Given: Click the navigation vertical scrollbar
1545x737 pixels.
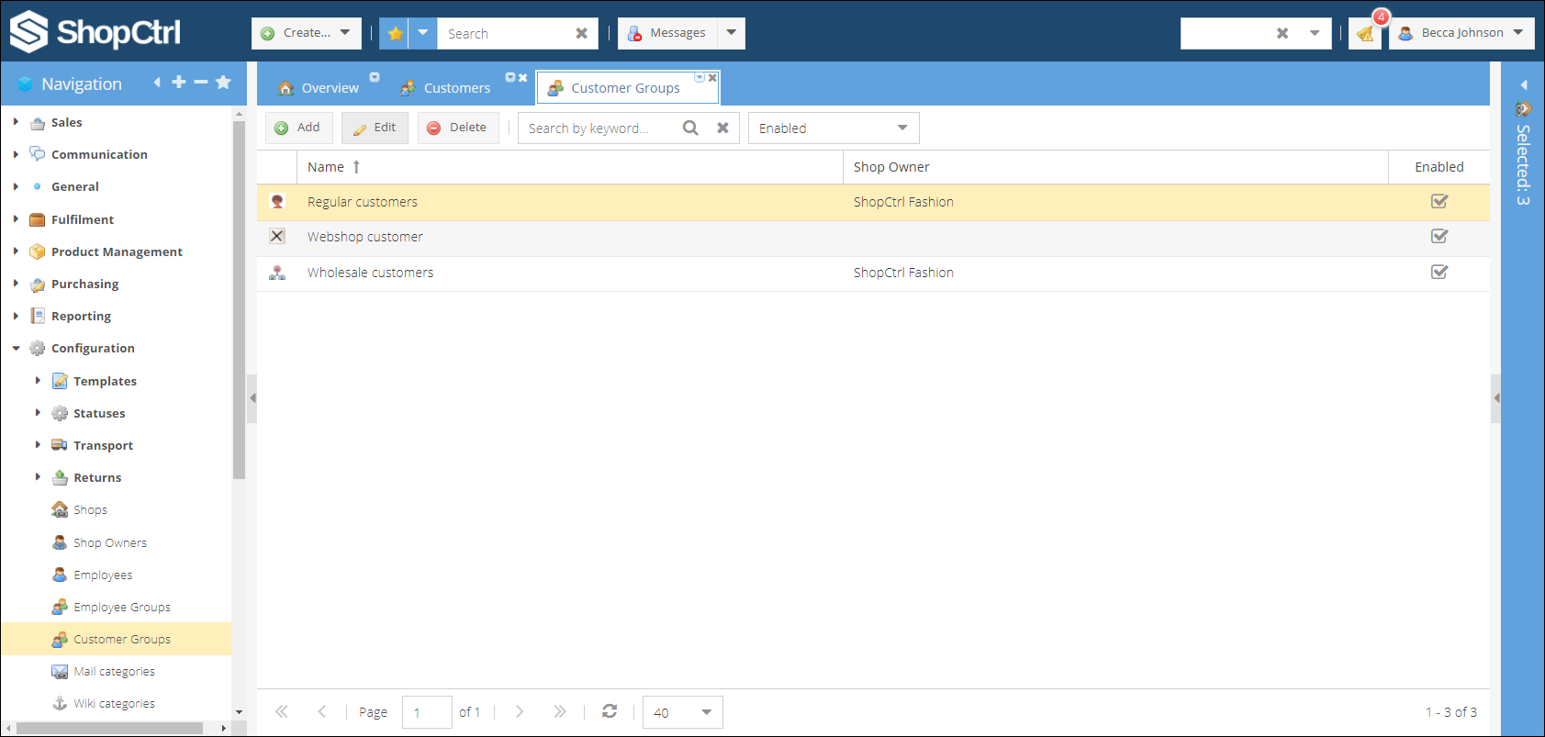Looking at the screenshot, I should pos(239,298).
